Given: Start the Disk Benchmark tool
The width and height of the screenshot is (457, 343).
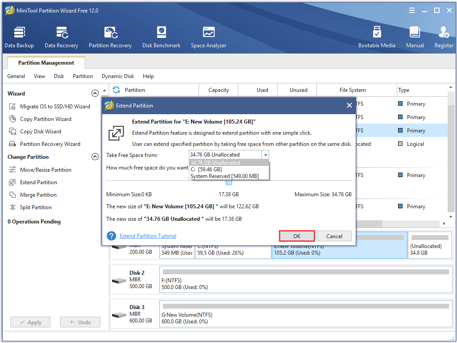Looking at the screenshot, I should pos(161,37).
